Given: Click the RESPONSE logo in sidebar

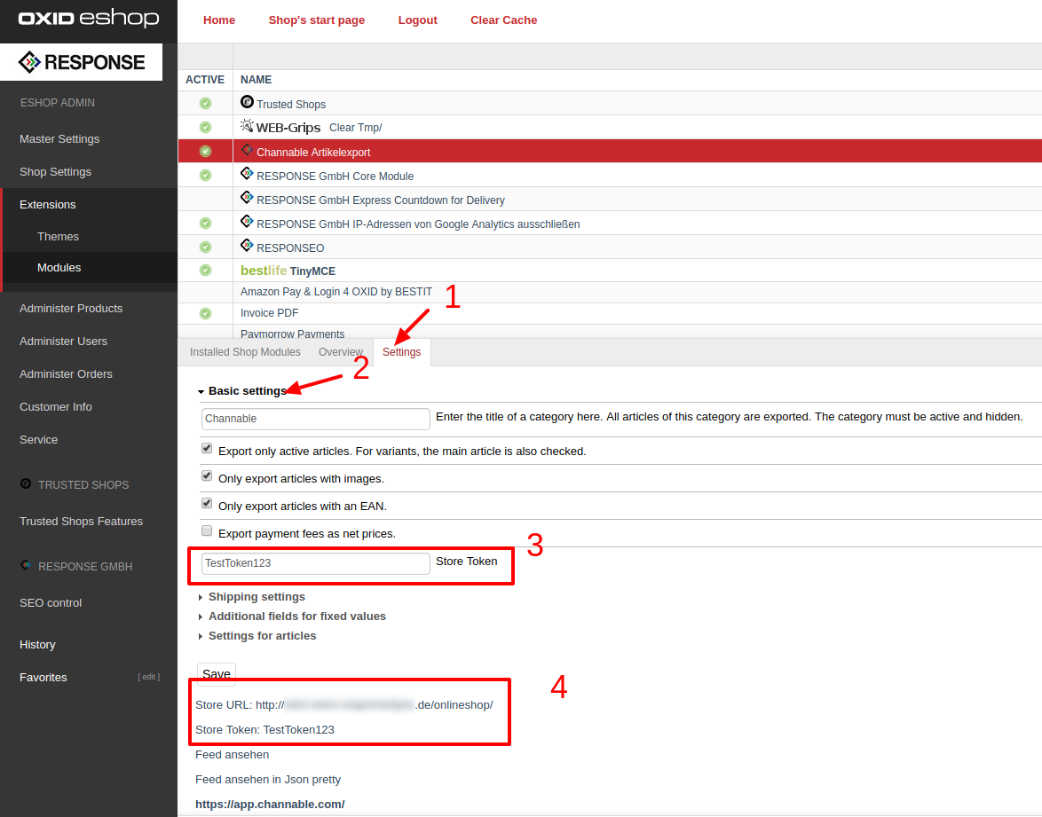Looking at the screenshot, I should point(81,62).
